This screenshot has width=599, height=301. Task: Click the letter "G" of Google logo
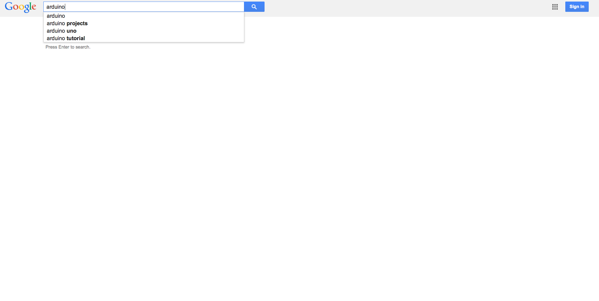(9, 6)
